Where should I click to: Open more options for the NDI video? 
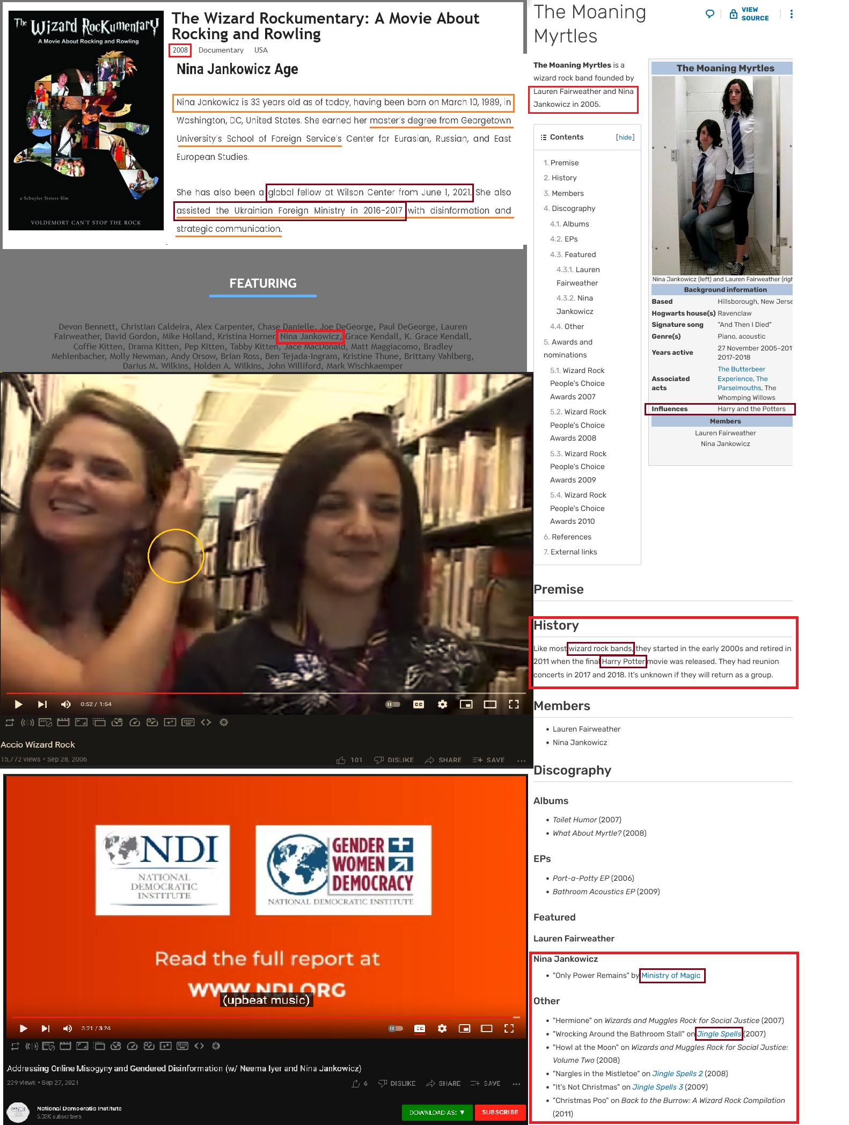[516, 1084]
